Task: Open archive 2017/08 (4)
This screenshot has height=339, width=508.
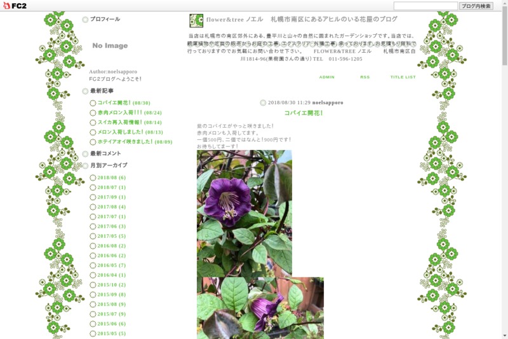Action: point(112,207)
